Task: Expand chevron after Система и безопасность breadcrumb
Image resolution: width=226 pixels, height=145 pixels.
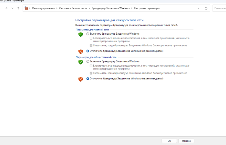Action: coord(89,8)
